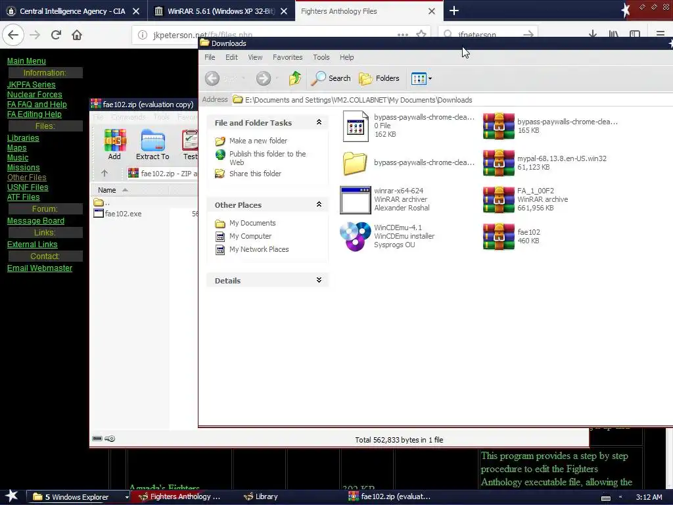Select fae102.exe in the WinRAR file list
673x505 pixels.
pyautogui.click(x=123, y=214)
